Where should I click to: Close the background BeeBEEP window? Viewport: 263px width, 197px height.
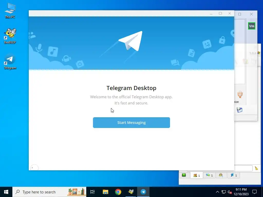point(251,14)
